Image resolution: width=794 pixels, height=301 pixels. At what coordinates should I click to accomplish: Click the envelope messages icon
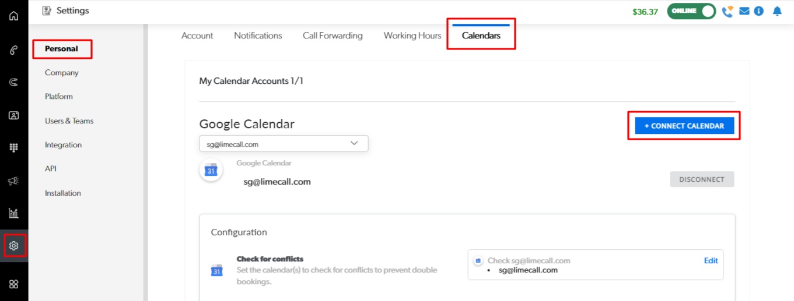[x=744, y=11]
